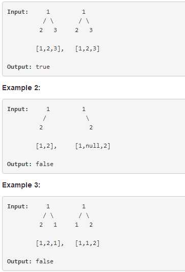This screenshot has height=272, width=185.
Task: Click the [1,2,1], array text
Action: [x=50, y=243]
